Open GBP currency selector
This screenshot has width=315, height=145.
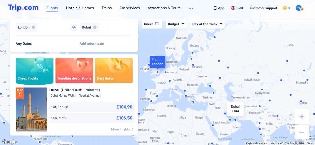point(241,8)
